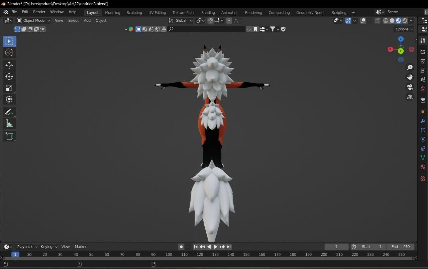Open the pivot point dropdown
This screenshot has height=269, width=428.
coord(200,21)
